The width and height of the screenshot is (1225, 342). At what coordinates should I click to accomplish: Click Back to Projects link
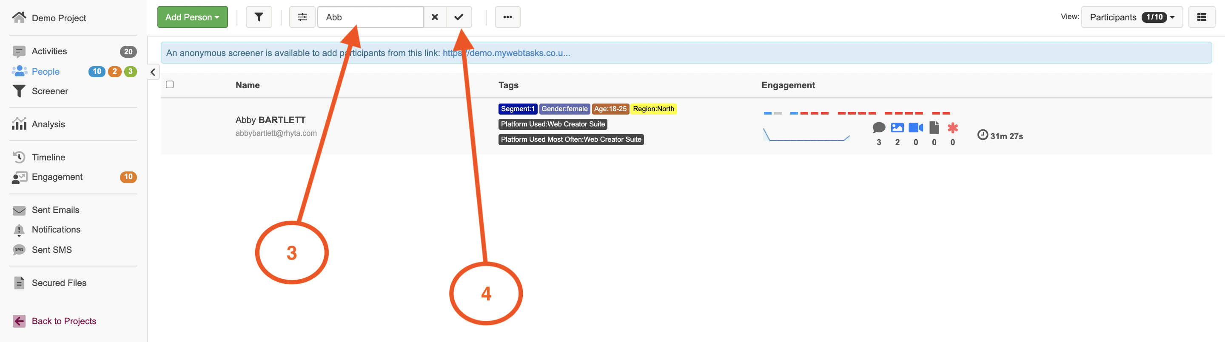click(64, 321)
